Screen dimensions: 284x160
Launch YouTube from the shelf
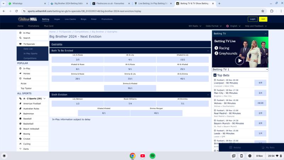(142, 155)
